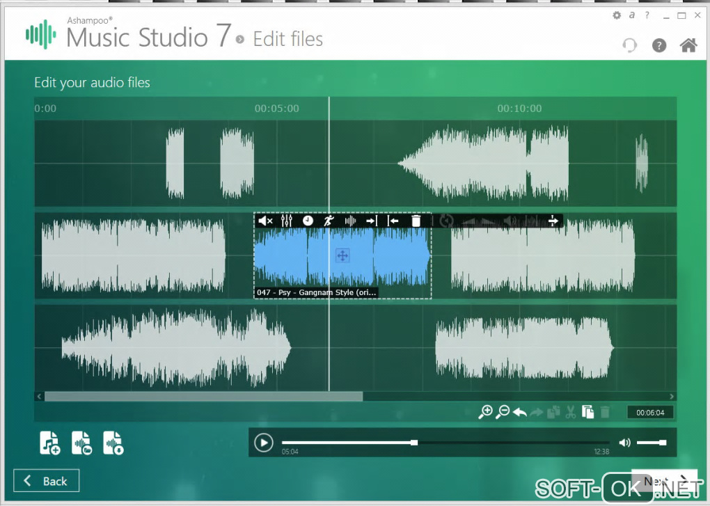This screenshot has height=506, width=710.
Task: Open the help question mark in the header
Action: pyautogui.click(x=658, y=45)
